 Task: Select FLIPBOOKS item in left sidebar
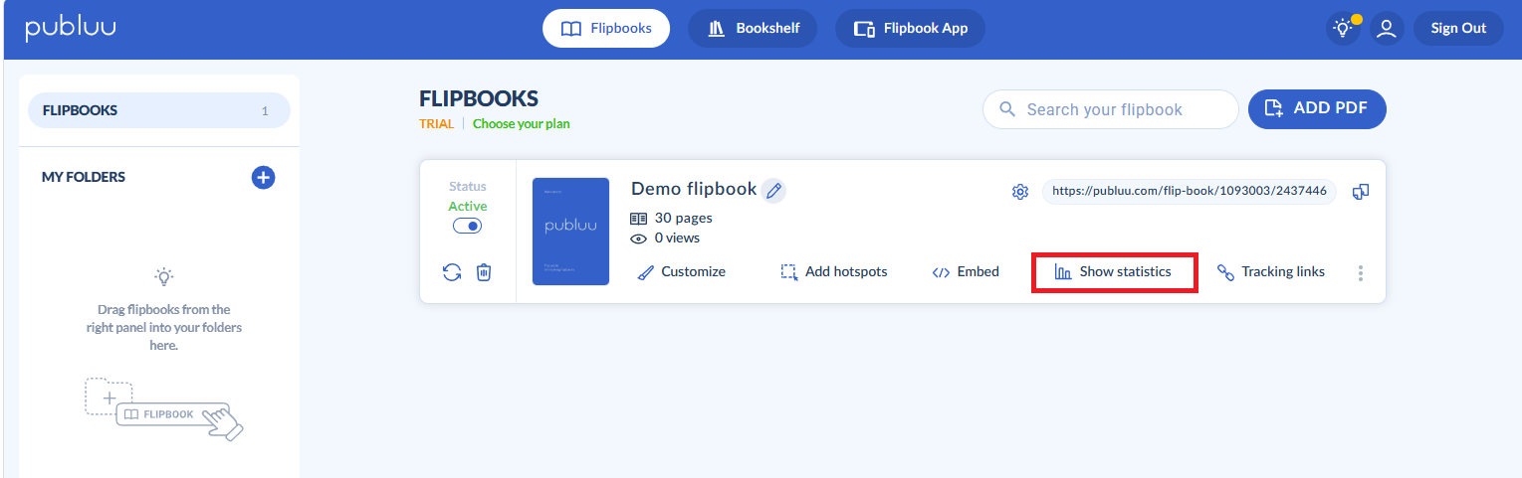click(158, 110)
